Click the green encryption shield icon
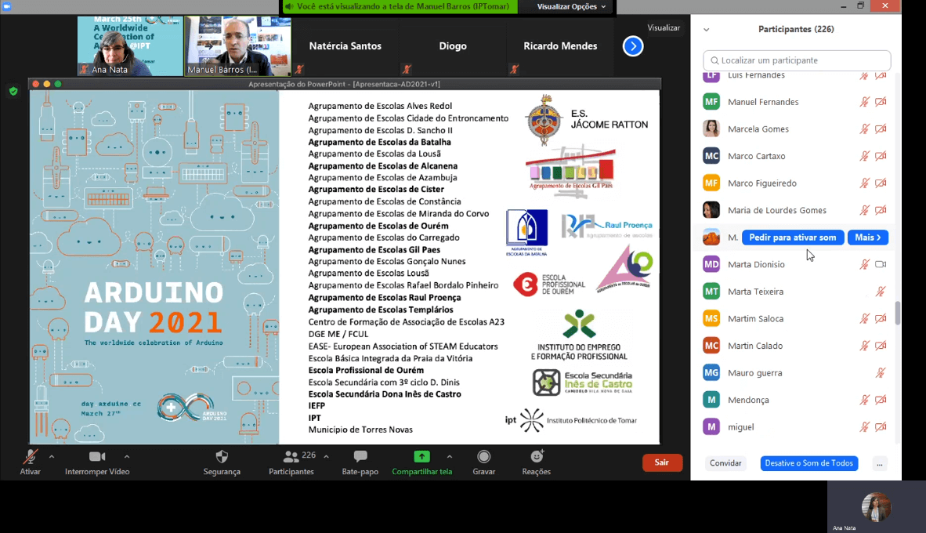Image resolution: width=926 pixels, height=533 pixels. tap(13, 91)
